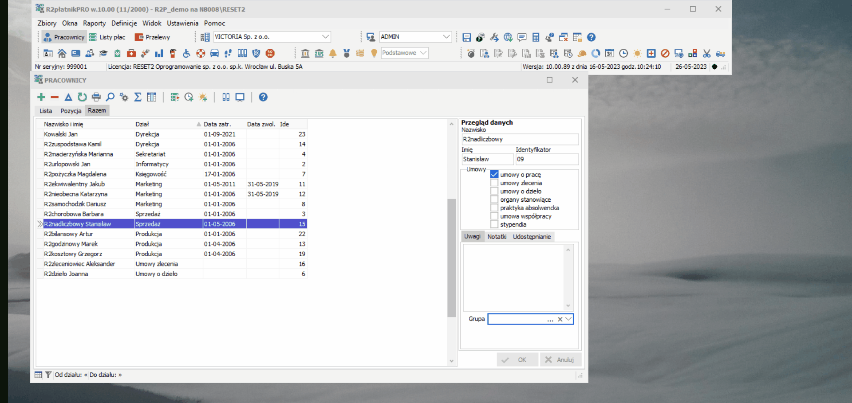852x403 pixels.
Task: Open the Raporty menu
Action: tap(94, 23)
